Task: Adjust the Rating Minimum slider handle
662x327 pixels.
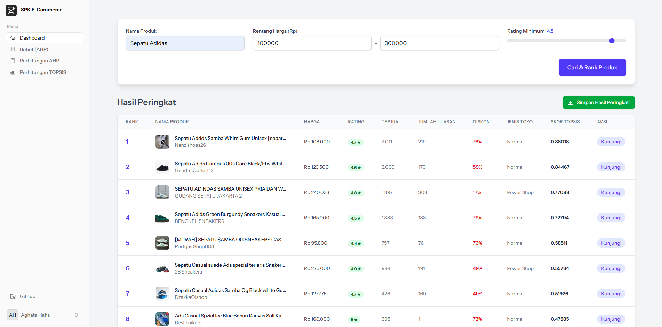Action: (612, 41)
